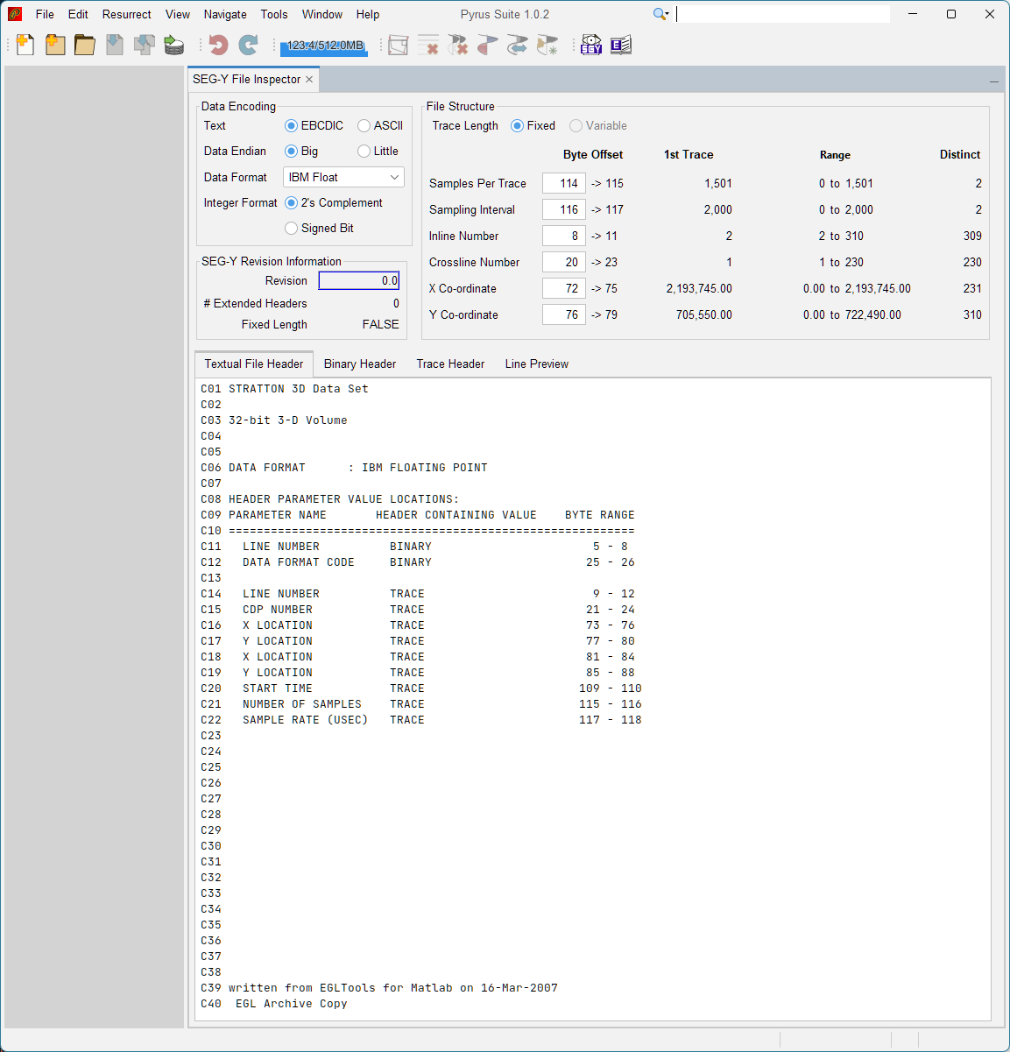Click the Sampling Interval byte offset field

tap(564, 209)
